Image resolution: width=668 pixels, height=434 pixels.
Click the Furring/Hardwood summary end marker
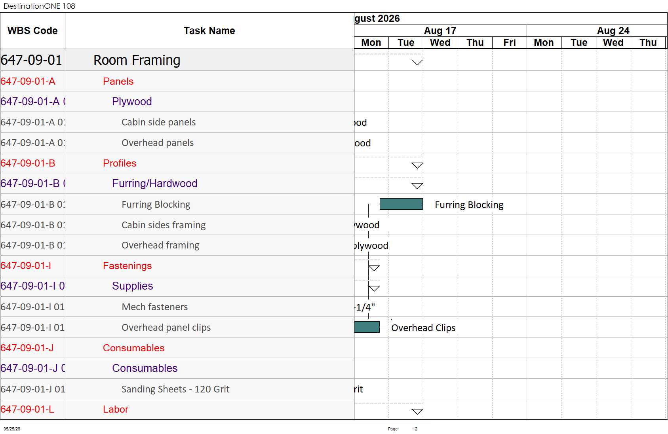417,186
